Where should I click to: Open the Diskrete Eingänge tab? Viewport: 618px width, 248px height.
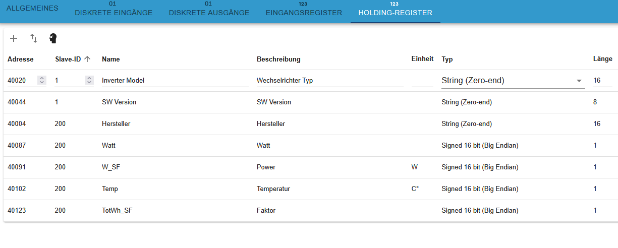tap(114, 12)
